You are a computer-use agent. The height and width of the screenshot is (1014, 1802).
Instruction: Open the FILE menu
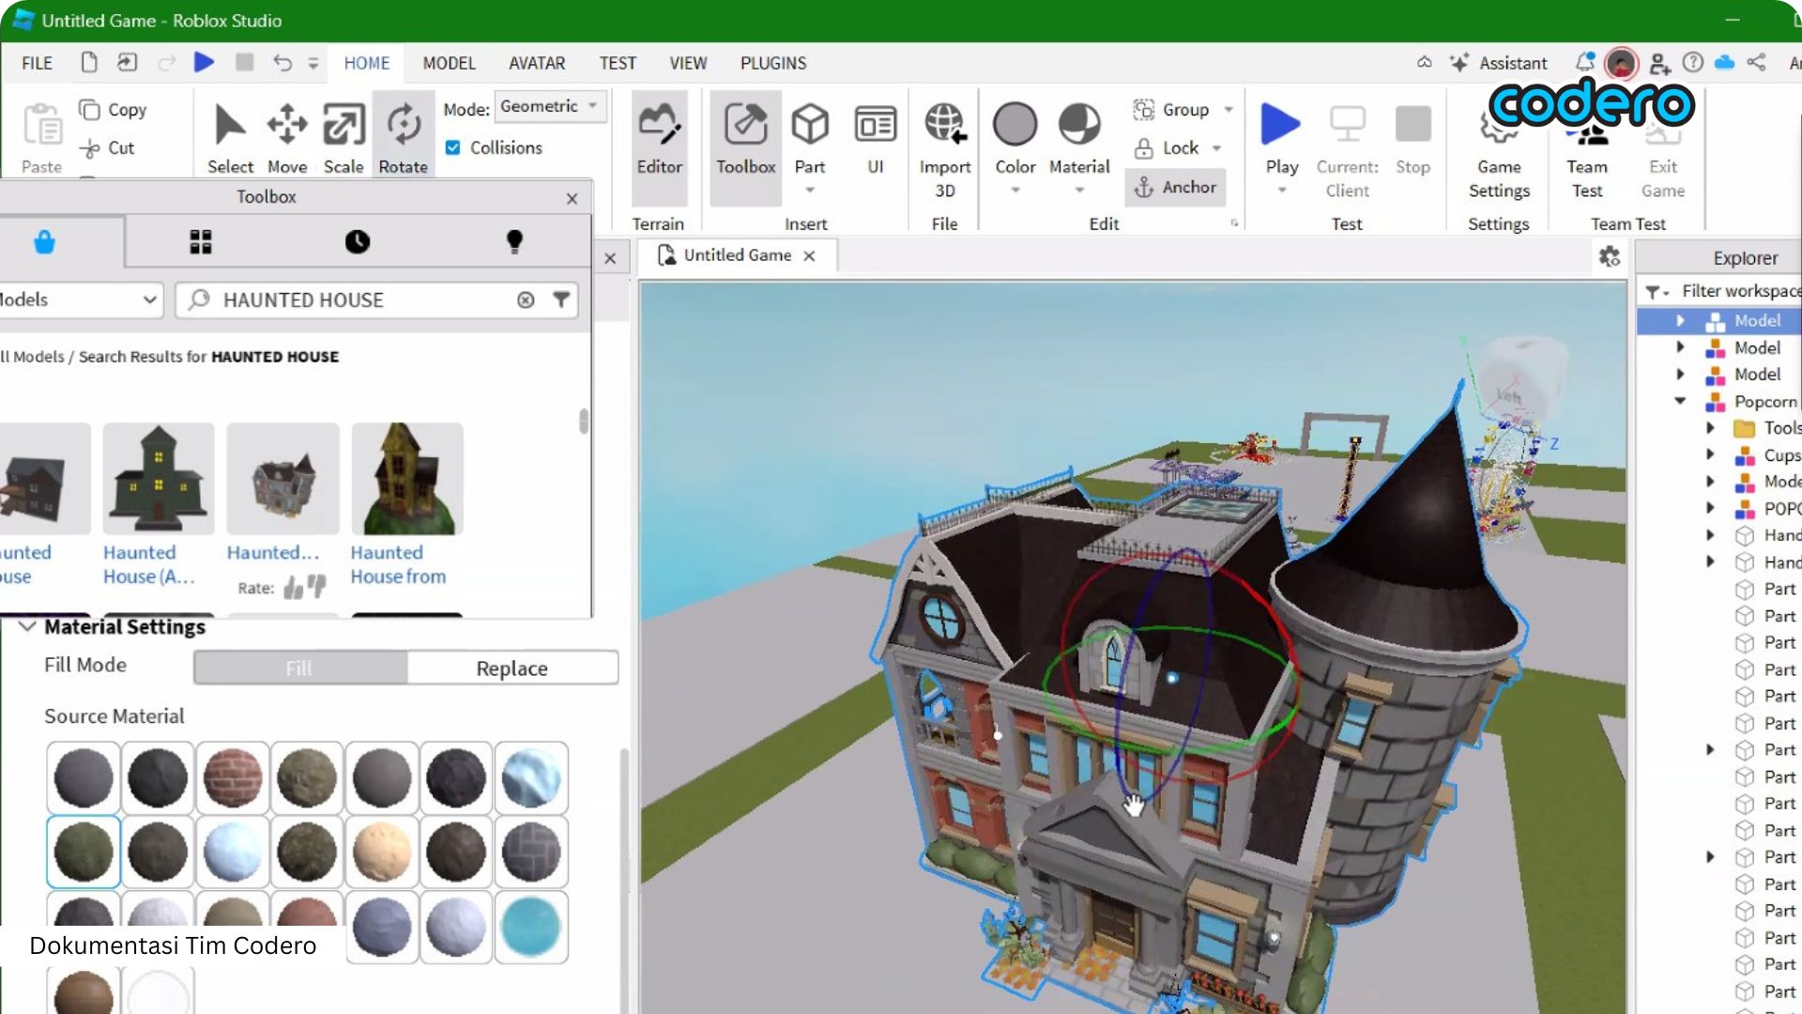pos(37,63)
